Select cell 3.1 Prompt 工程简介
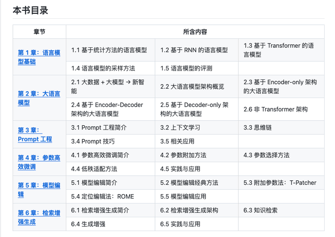 pos(110,128)
